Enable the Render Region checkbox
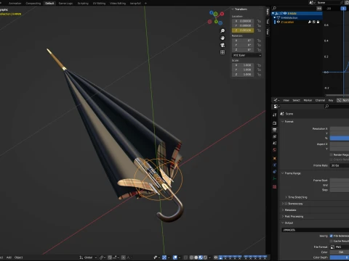349x261 pixels. (332, 154)
